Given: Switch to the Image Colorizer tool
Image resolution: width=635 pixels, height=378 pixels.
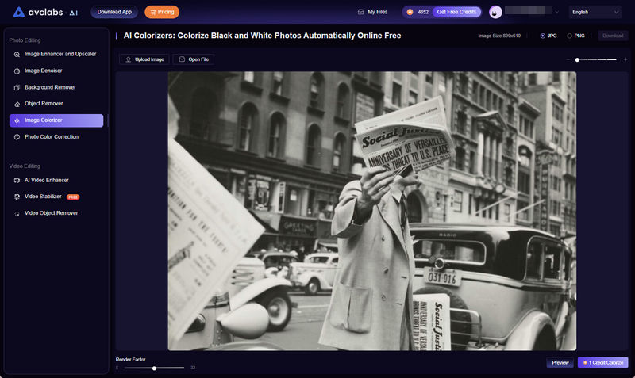Looking at the screenshot, I should point(56,120).
